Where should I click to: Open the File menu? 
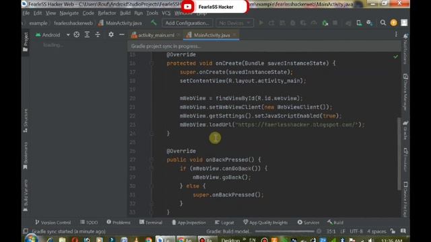pyautogui.click(x=26, y=13)
